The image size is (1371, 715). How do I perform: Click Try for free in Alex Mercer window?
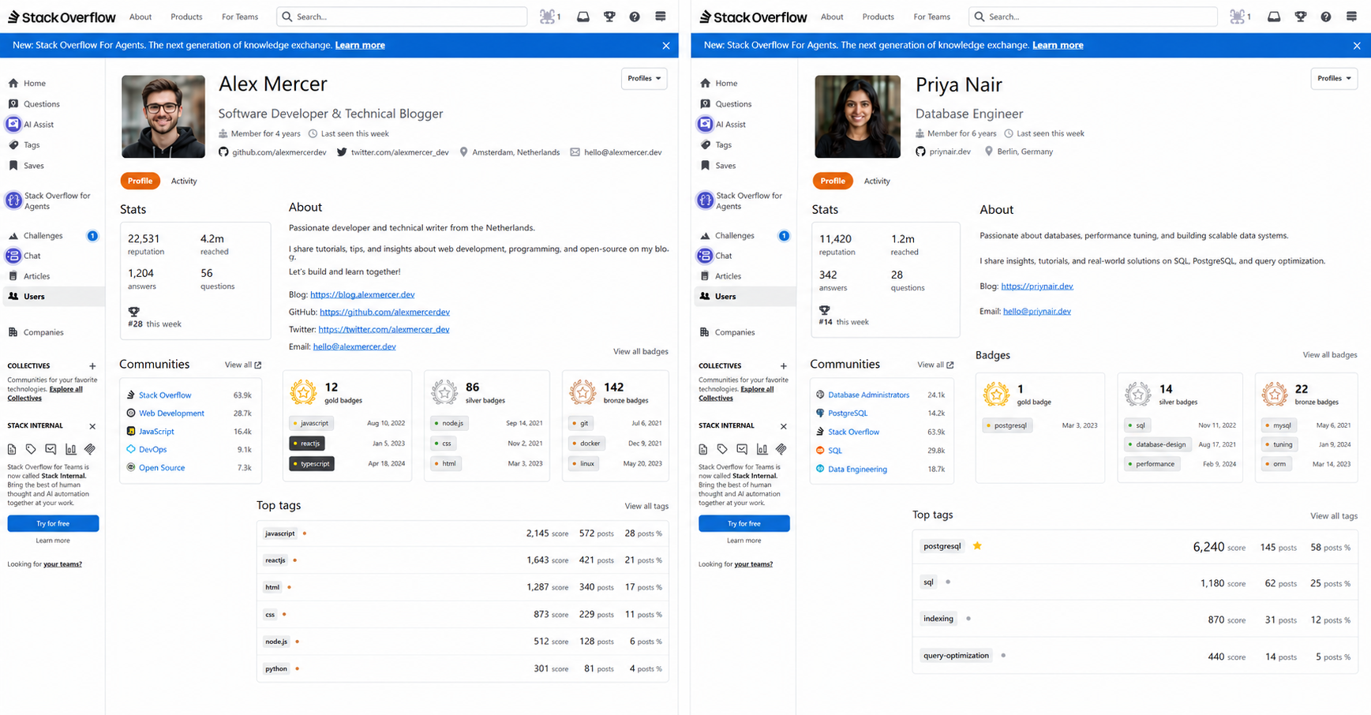click(53, 523)
